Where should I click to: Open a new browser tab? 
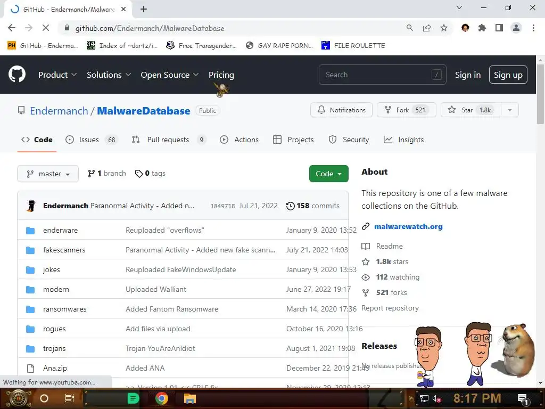click(x=144, y=9)
